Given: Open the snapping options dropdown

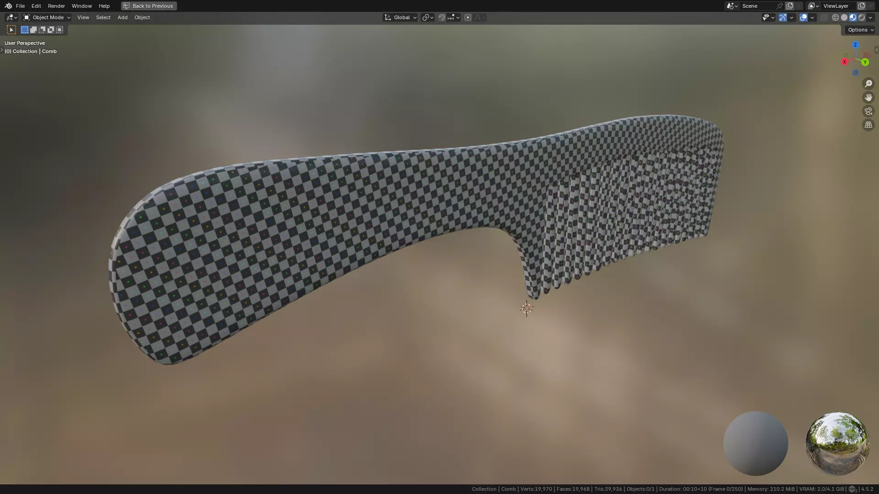Looking at the screenshot, I should [453, 17].
